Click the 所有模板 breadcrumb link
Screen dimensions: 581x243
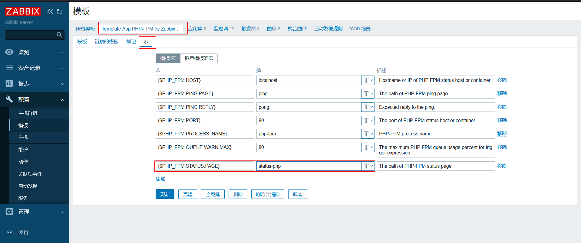pos(85,29)
